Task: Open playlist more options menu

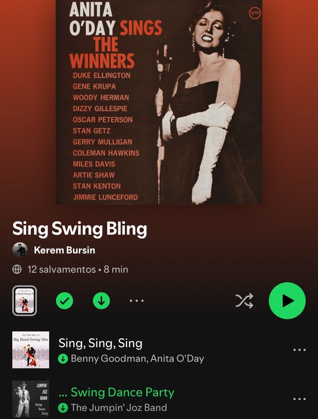Action: pos(137,301)
